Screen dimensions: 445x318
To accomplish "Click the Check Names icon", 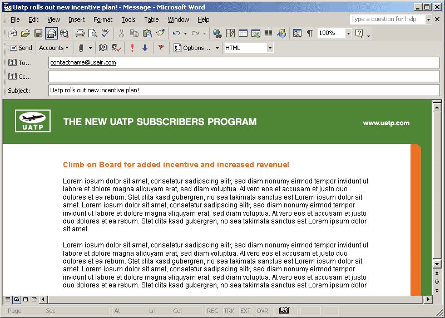I will (x=116, y=48).
